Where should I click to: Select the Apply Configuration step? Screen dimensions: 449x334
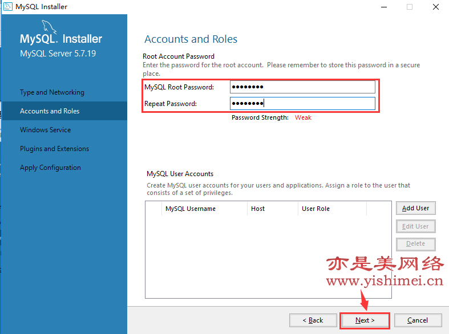click(x=50, y=168)
